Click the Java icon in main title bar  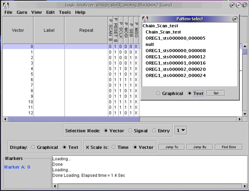point(6,5)
